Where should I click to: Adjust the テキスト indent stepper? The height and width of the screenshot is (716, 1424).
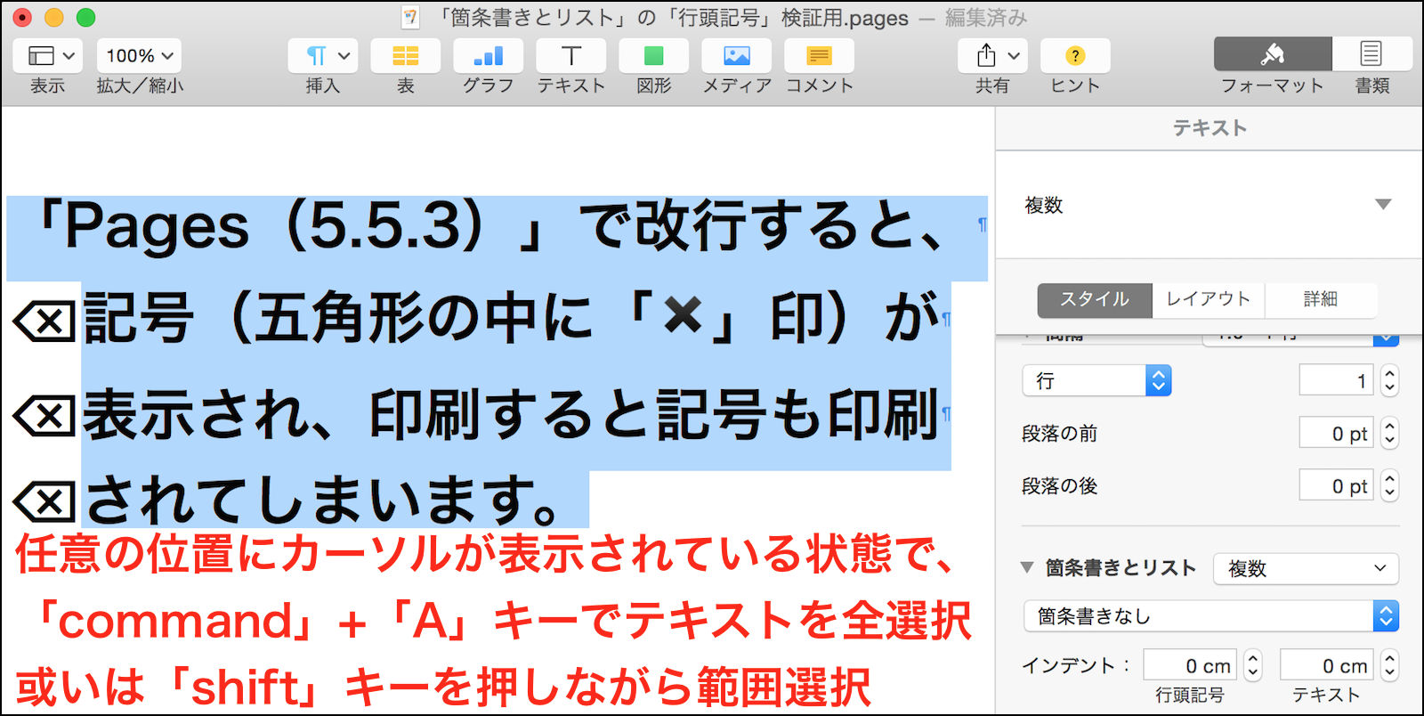click(x=1389, y=665)
